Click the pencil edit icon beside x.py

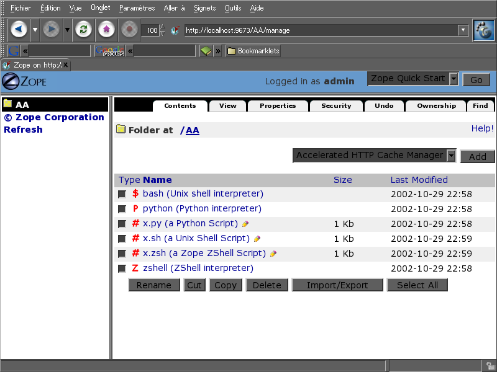point(245,224)
